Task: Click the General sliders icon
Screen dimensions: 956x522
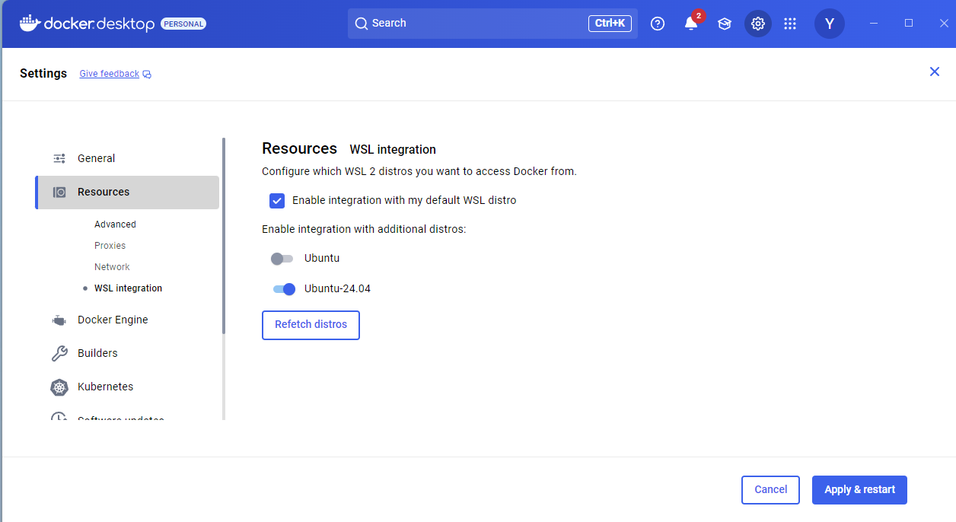Action: tap(59, 158)
